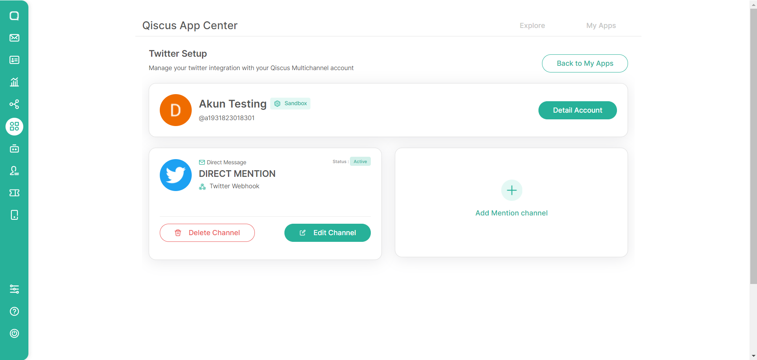
Task: Open the chatbot sidebar icon
Action: [14, 148]
